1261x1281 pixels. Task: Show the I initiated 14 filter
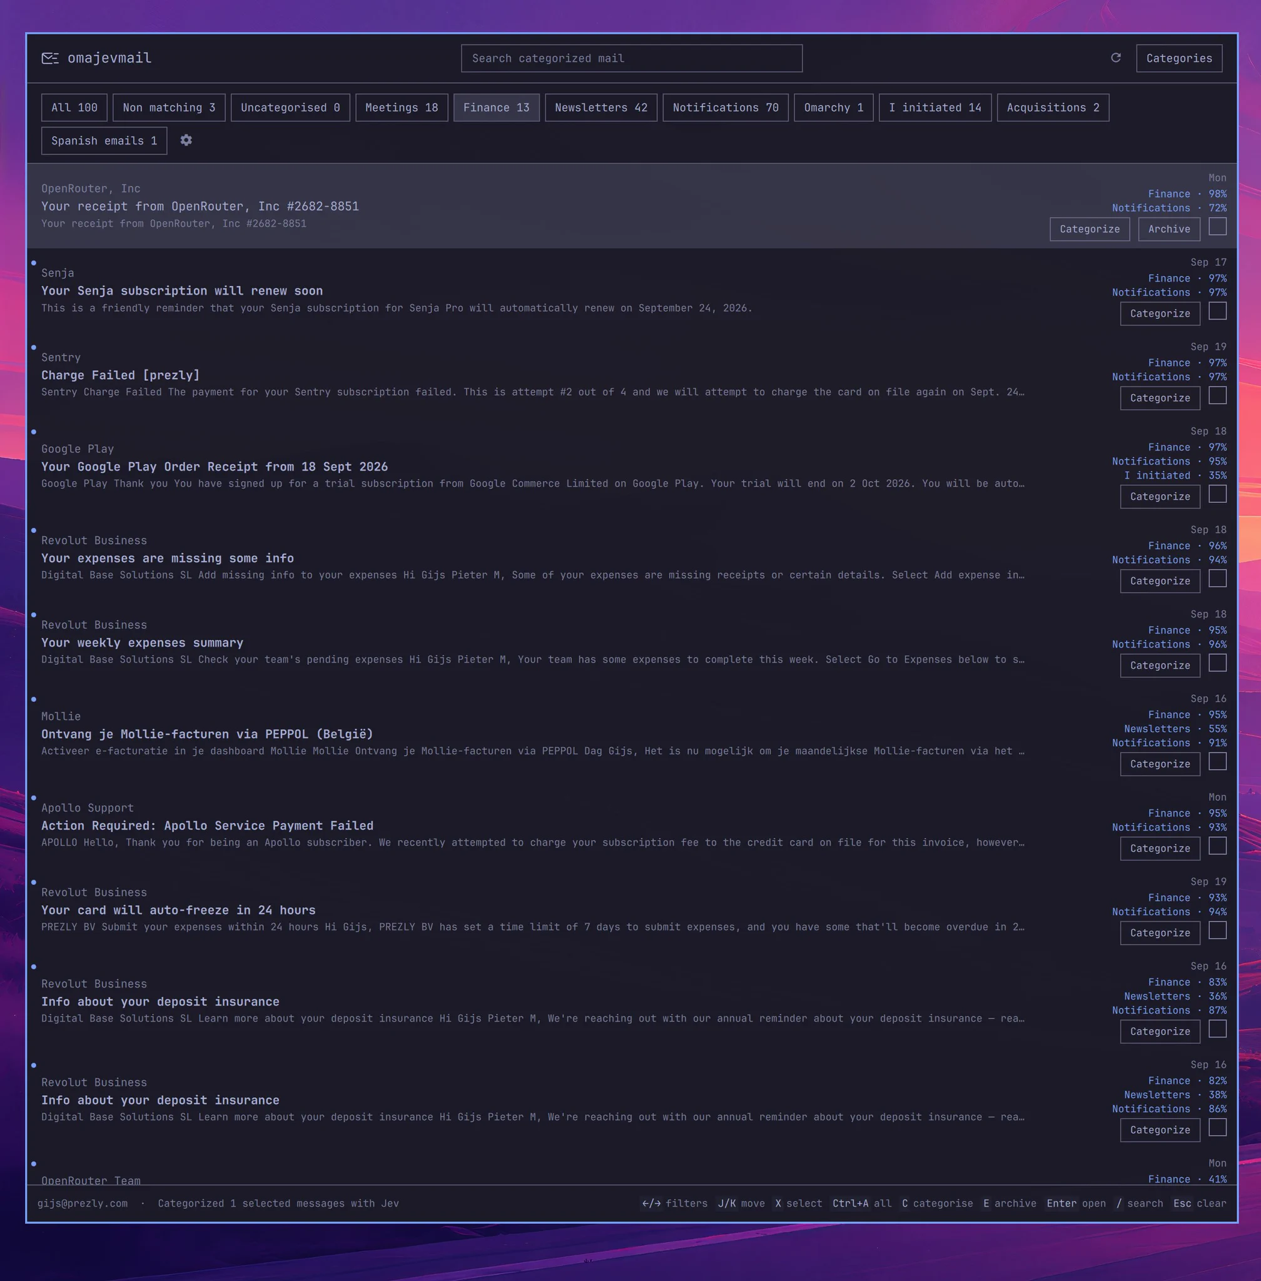934,108
